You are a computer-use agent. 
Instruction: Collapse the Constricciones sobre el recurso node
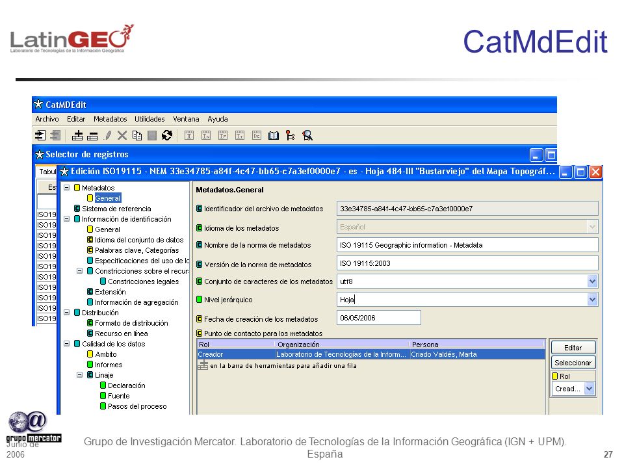coord(79,270)
